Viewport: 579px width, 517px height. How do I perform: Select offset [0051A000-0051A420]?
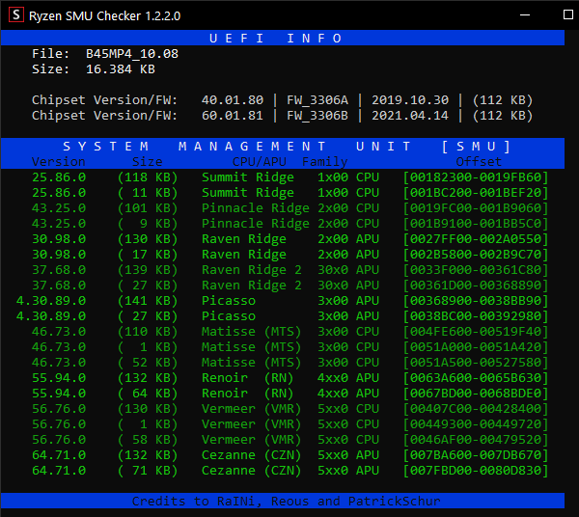[x=476, y=347]
